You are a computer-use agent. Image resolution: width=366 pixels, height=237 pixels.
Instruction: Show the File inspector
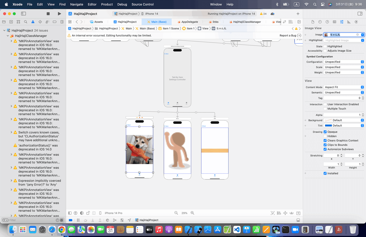pos(313,22)
